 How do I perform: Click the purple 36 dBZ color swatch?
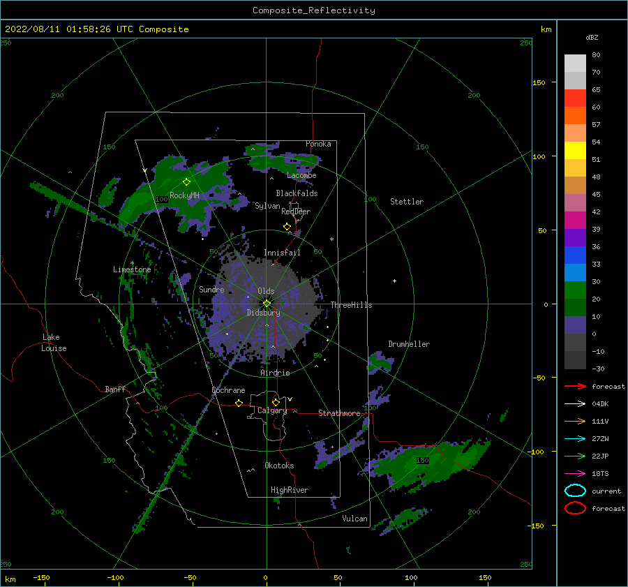[575, 237]
